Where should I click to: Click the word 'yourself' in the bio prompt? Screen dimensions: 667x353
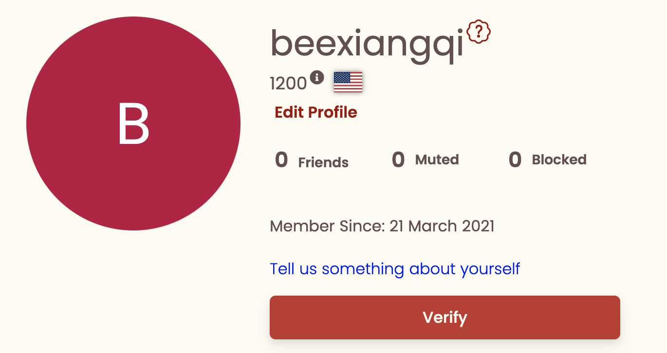tap(490, 269)
